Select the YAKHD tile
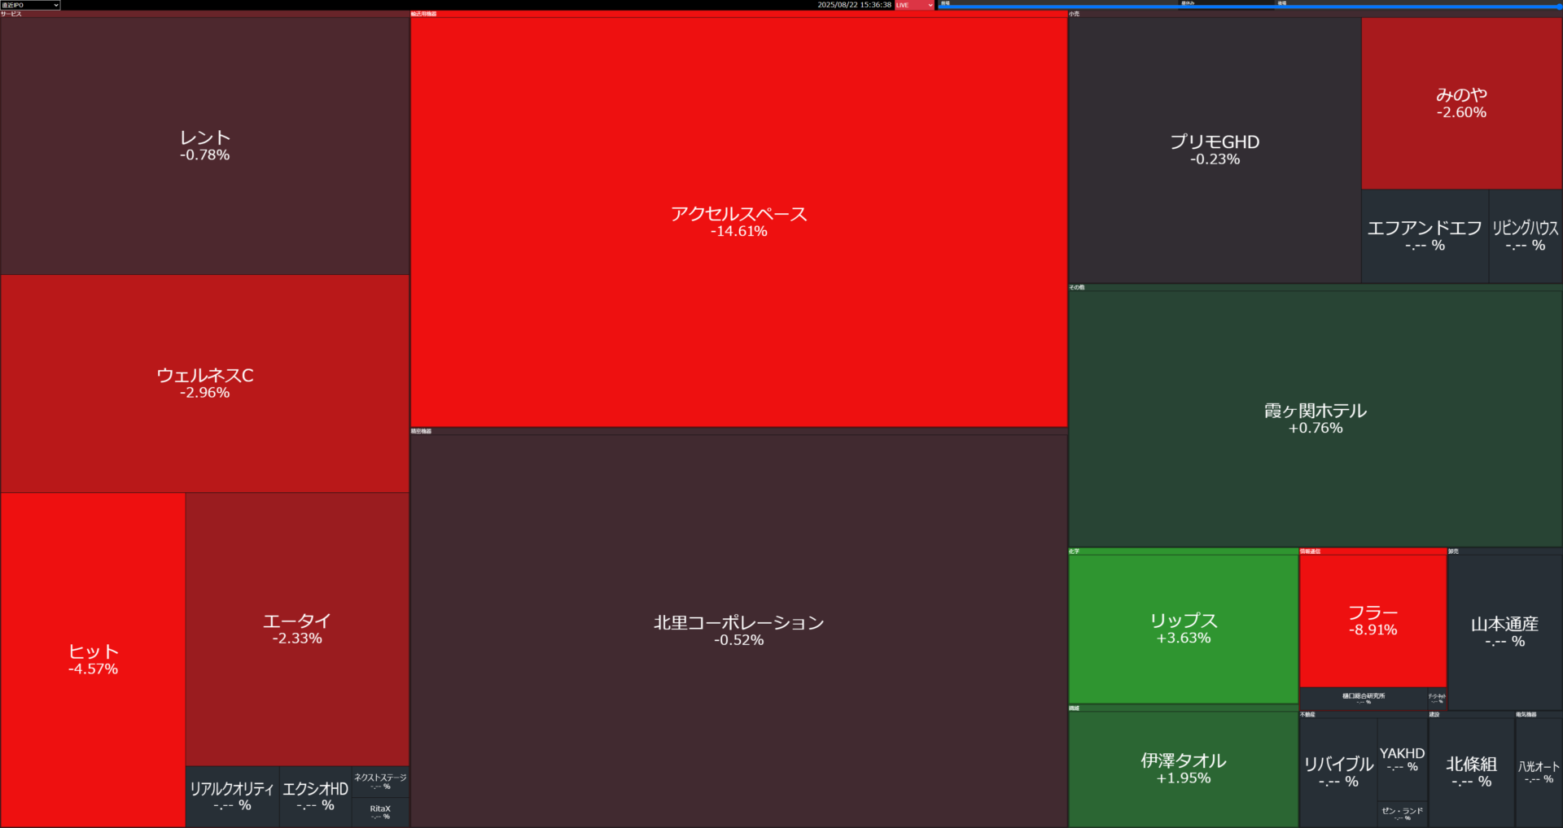The image size is (1563, 828). click(1402, 759)
